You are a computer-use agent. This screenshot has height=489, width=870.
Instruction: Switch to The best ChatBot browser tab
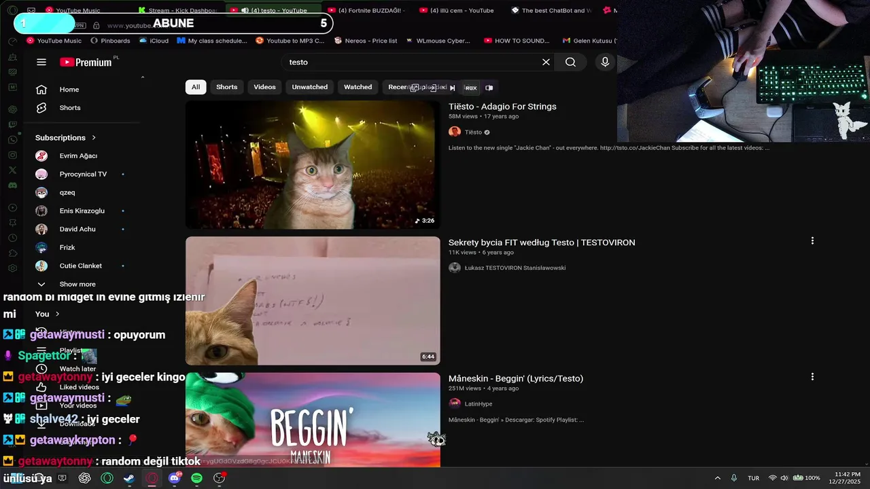[x=551, y=10]
